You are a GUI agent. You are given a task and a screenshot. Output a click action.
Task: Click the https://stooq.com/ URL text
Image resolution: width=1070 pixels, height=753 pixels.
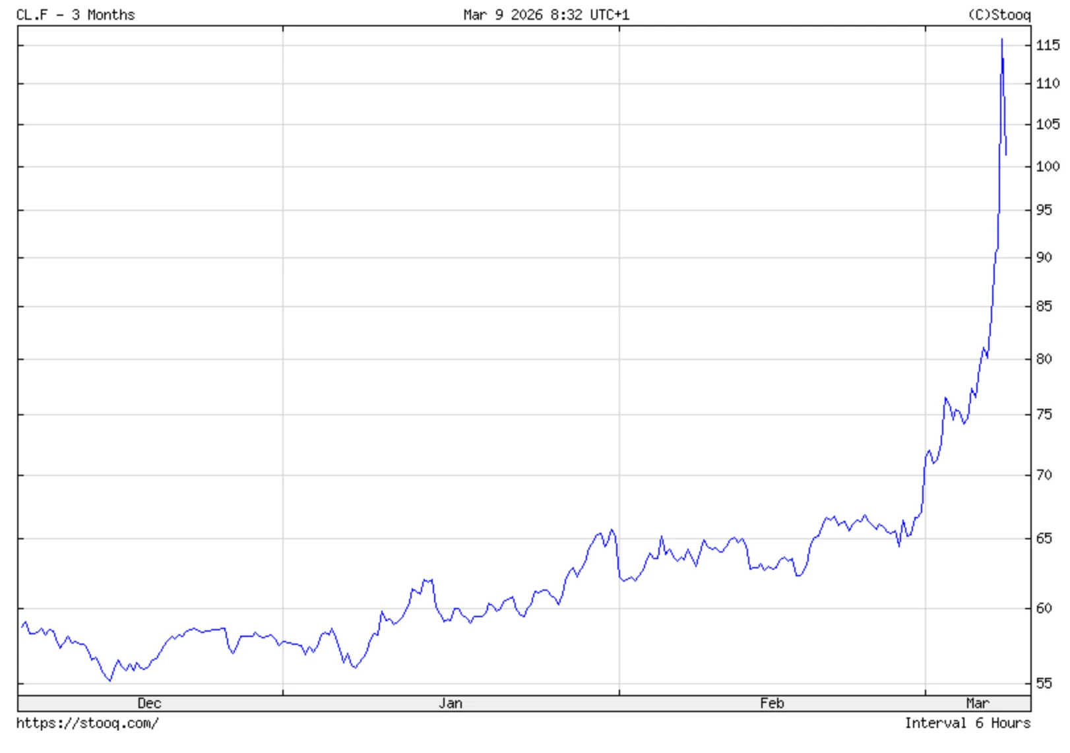(x=87, y=723)
